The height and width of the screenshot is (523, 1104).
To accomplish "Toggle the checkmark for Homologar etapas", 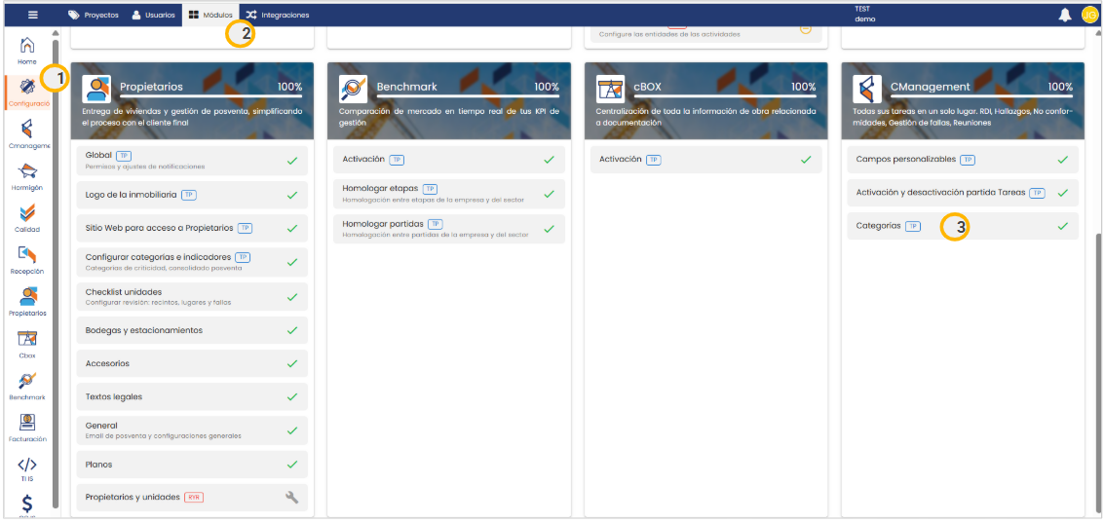I will tap(549, 194).
